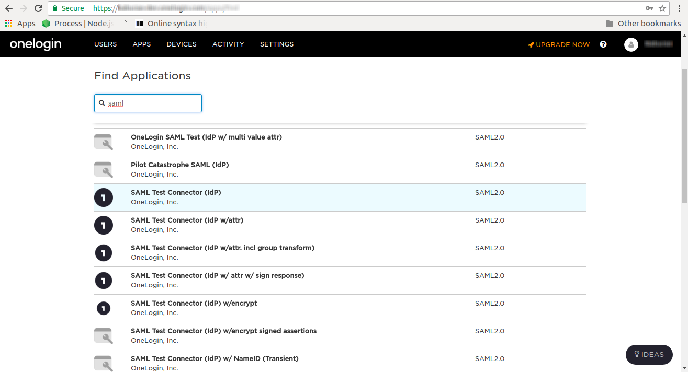Click the Apps grid icon on the bookmarks bar
The height and width of the screenshot is (372, 688).
pos(8,23)
